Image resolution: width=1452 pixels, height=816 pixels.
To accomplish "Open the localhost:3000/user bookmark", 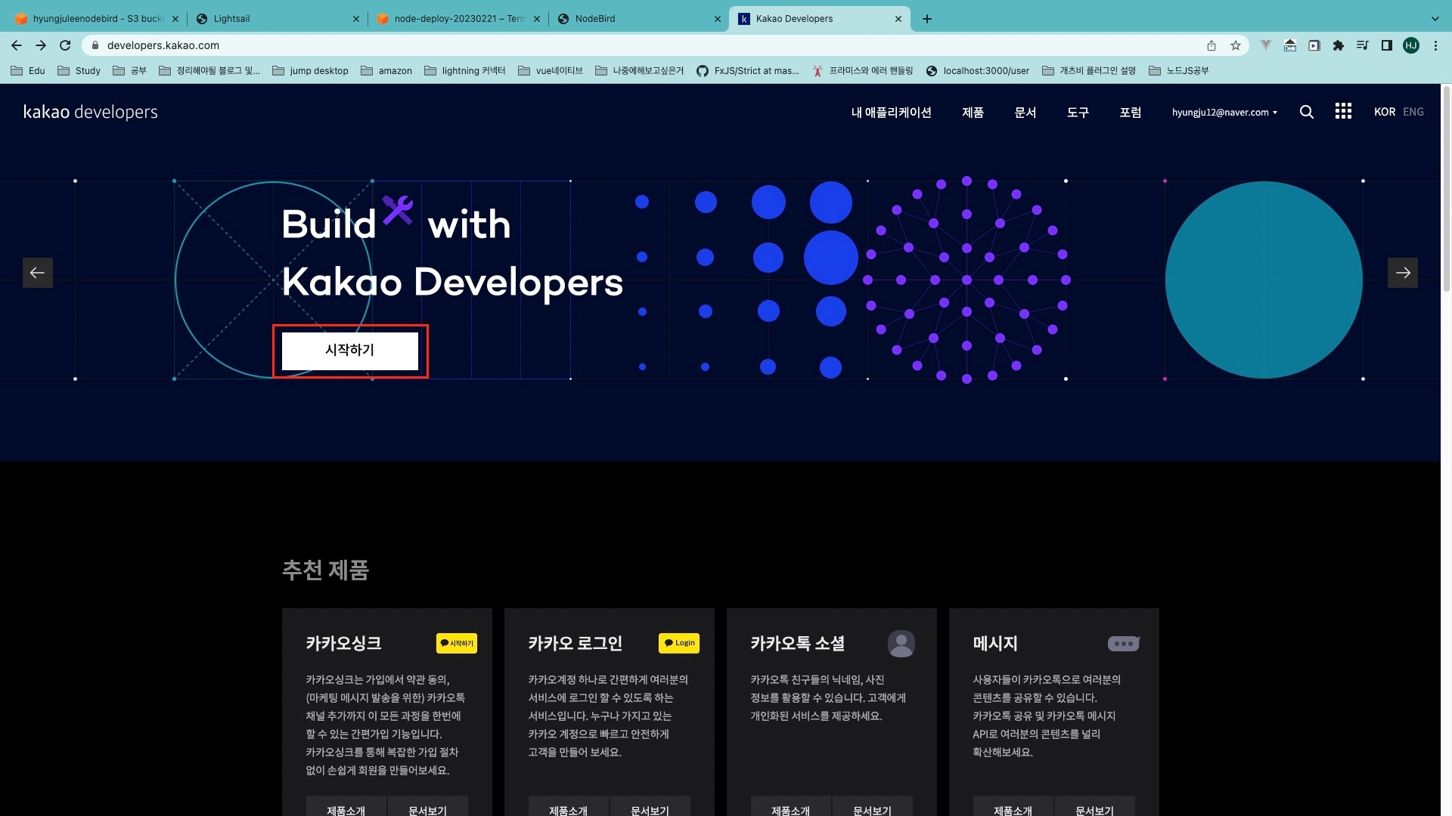I will coord(978,71).
